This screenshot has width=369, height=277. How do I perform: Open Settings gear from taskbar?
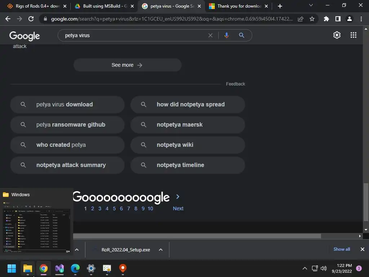(x=91, y=268)
